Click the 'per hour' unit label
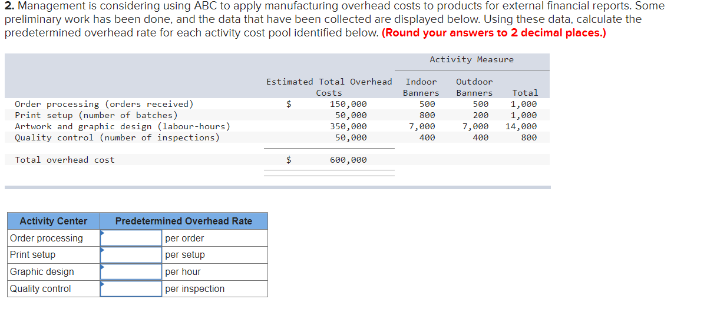 [183, 271]
